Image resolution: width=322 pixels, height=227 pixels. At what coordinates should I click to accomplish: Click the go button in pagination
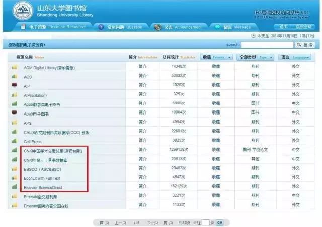[x=220, y=222]
